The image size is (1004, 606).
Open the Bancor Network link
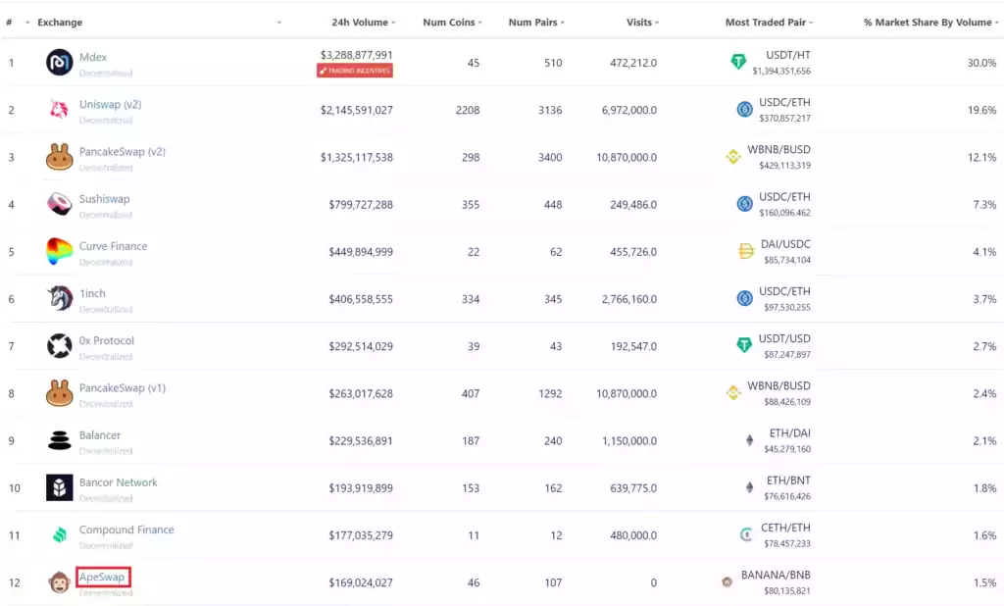click(x=118, y=482)
